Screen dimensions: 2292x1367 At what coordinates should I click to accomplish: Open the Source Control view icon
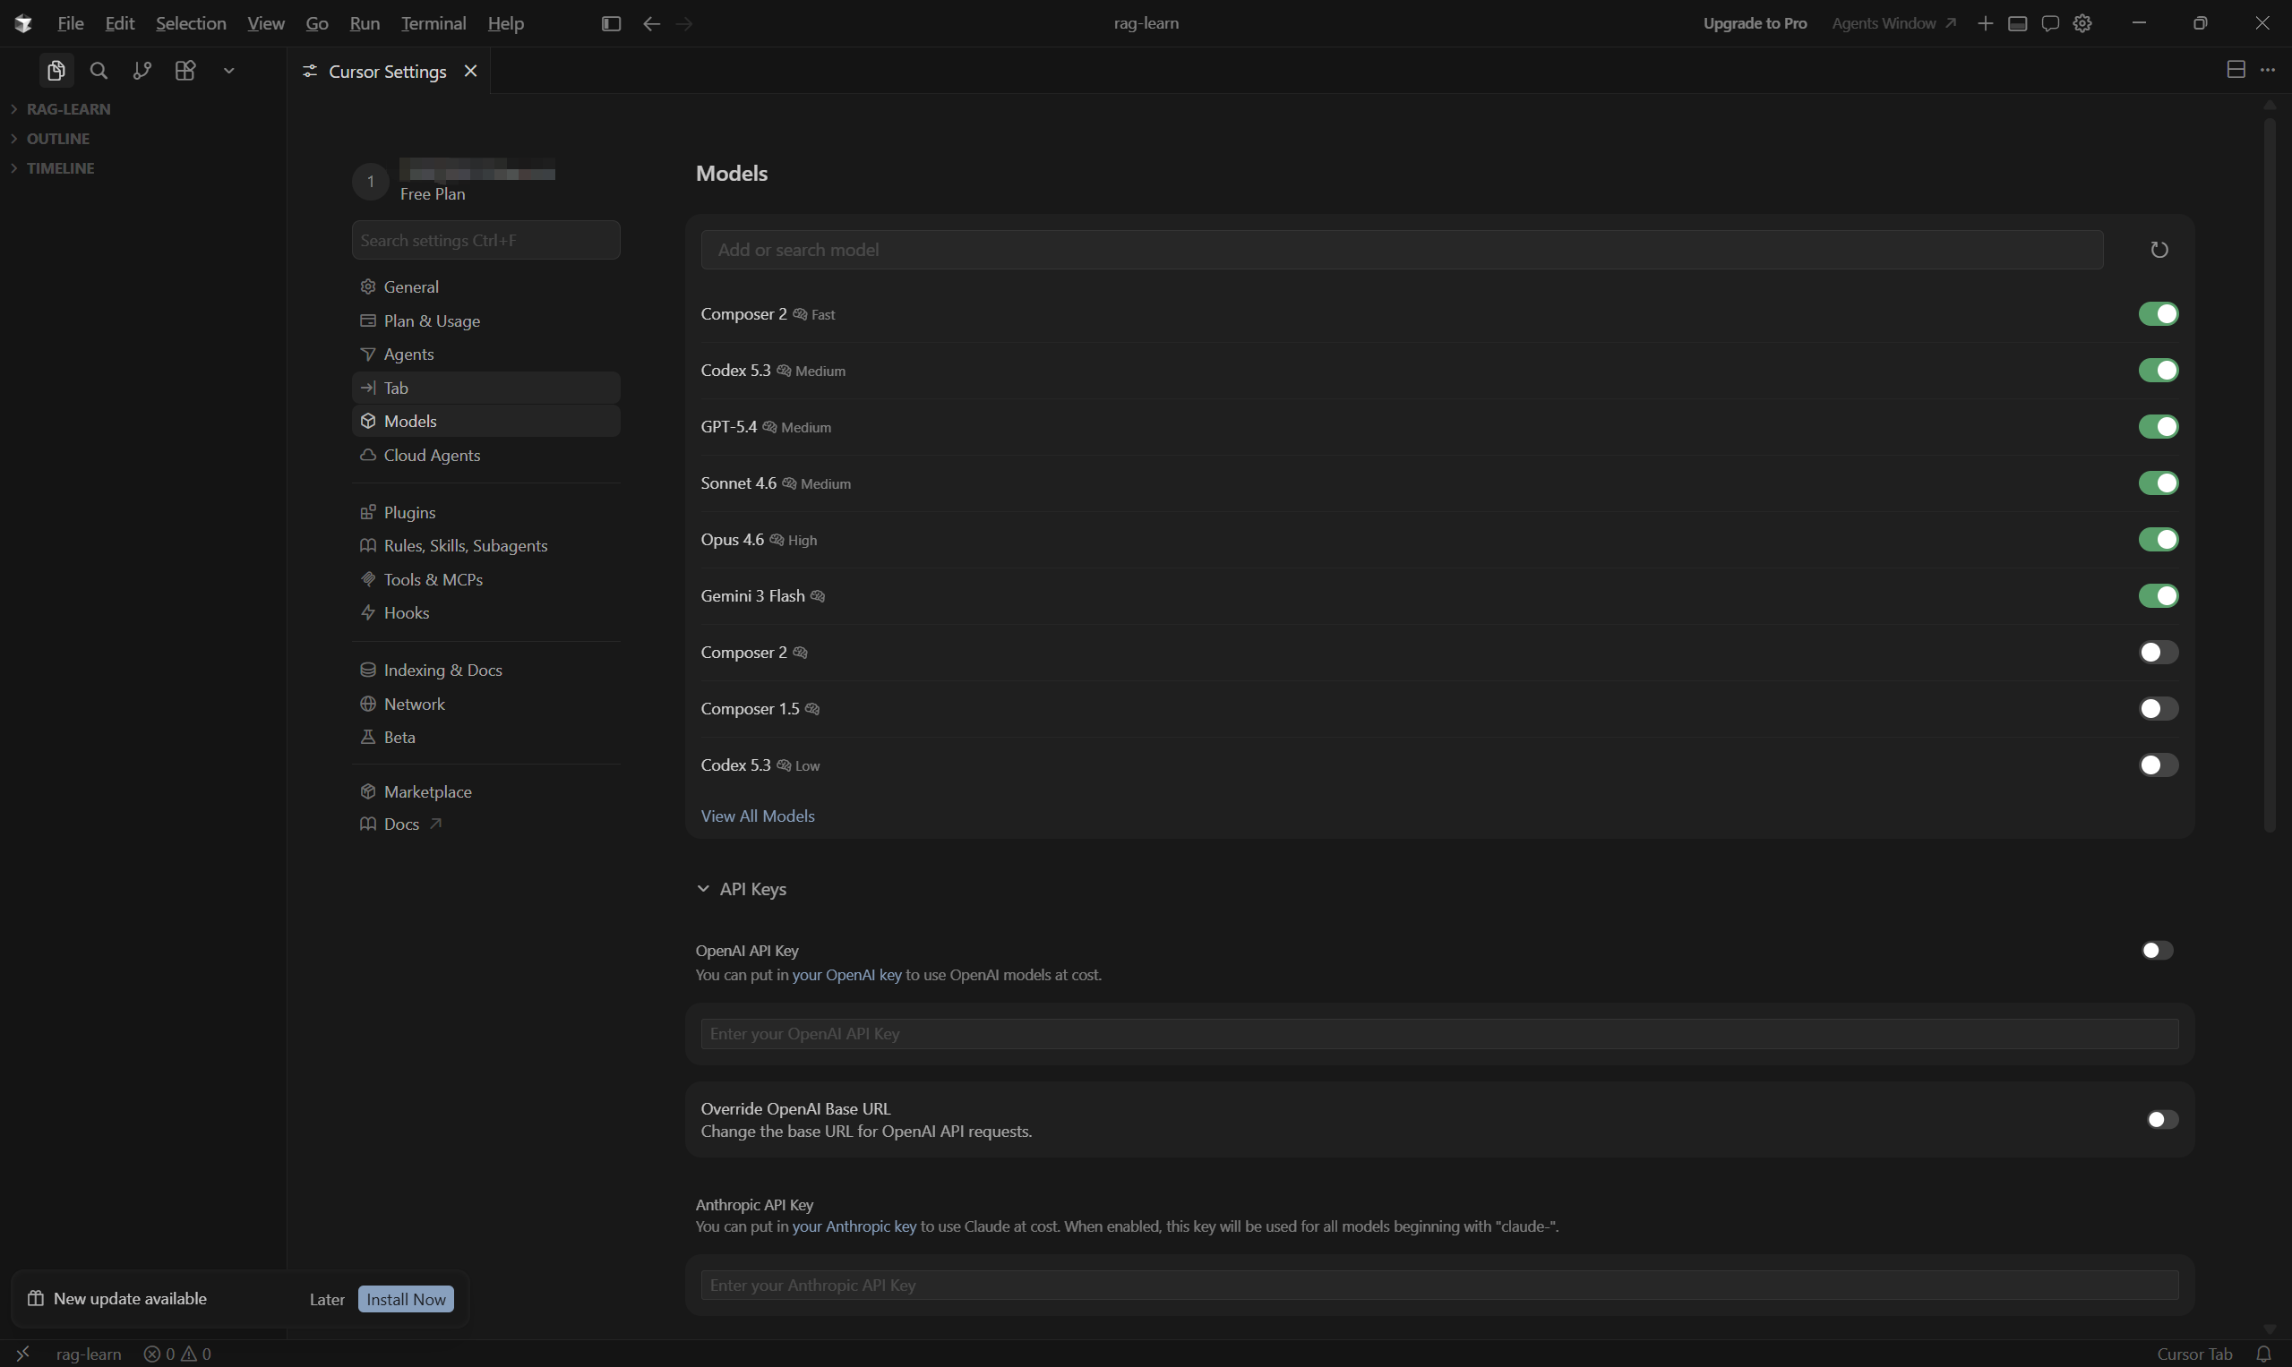pyautogui.click(x=142, y=71)
